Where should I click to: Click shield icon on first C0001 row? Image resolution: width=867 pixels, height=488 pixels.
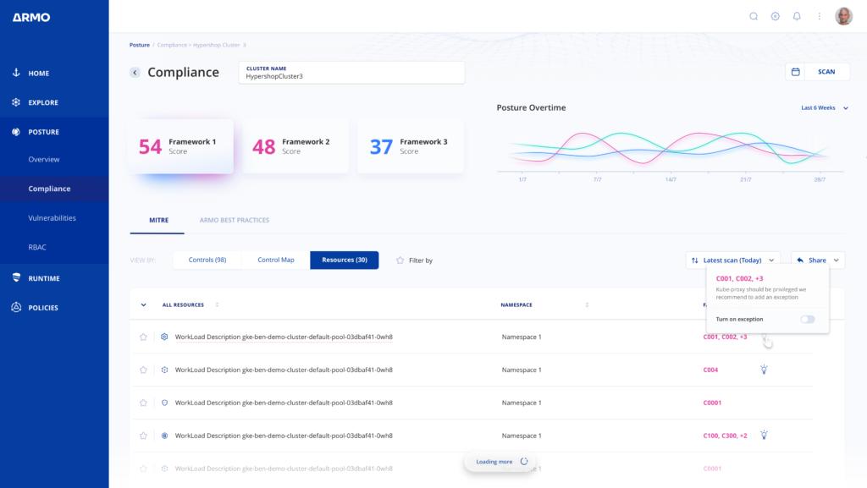point(164,403)
